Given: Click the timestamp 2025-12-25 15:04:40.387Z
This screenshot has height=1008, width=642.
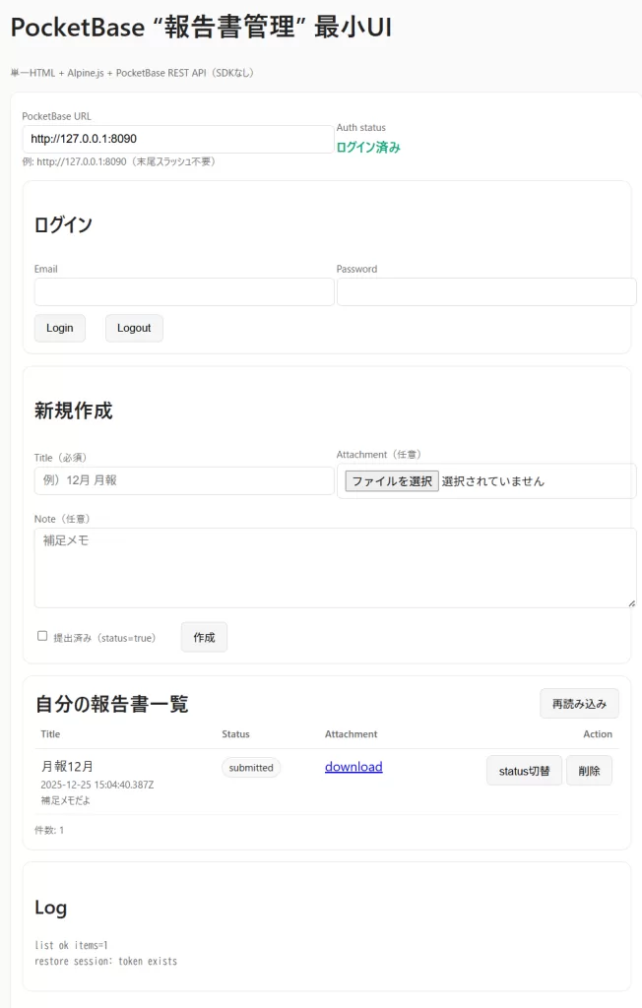Looking at the screenshot, I should (x=97, y=785).
